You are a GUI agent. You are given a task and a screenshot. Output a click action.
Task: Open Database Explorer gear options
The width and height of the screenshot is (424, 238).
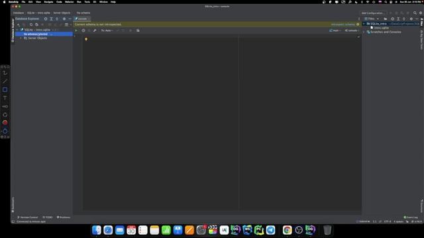click(64, 19)
